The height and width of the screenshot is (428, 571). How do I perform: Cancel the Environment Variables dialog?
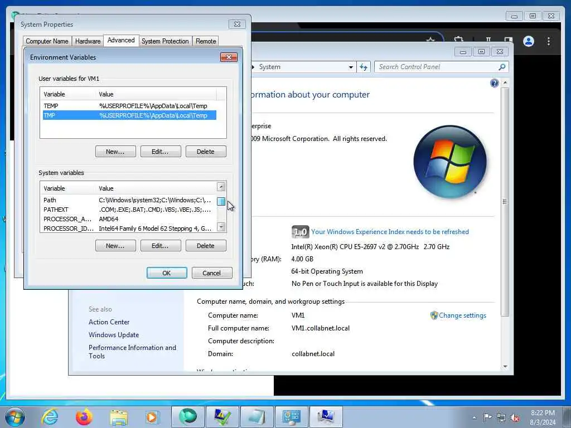coord(212,273)
